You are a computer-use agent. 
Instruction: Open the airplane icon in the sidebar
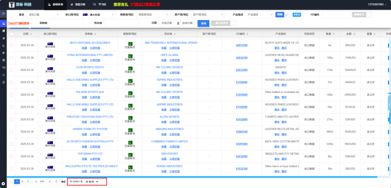point(3,31)
